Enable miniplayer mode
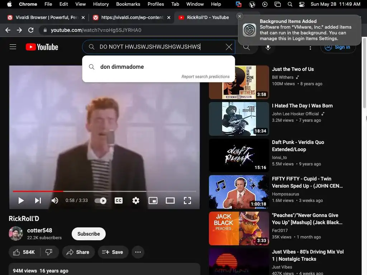 [x=153, y=201]
